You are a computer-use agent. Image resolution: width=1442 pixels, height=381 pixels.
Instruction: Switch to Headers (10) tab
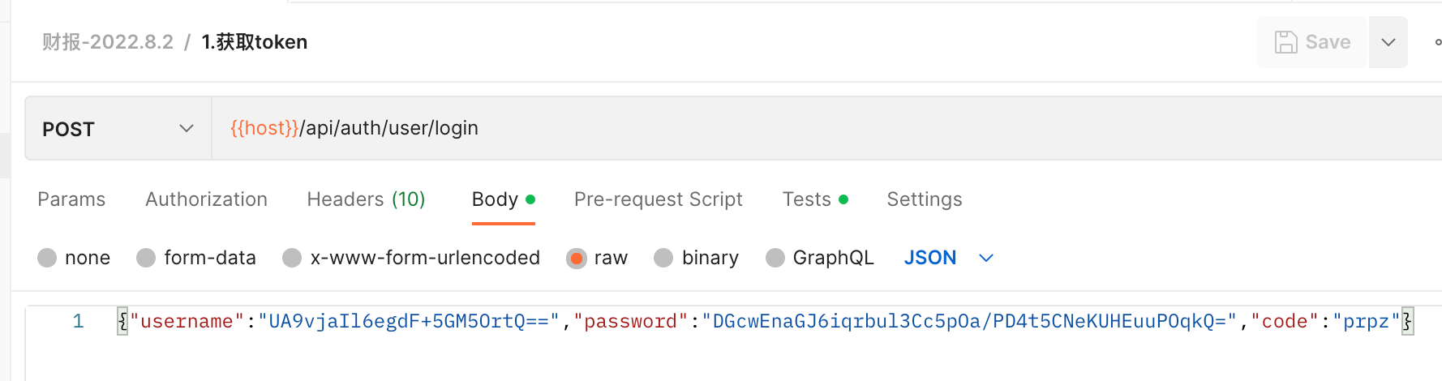[x=366, y=199]
